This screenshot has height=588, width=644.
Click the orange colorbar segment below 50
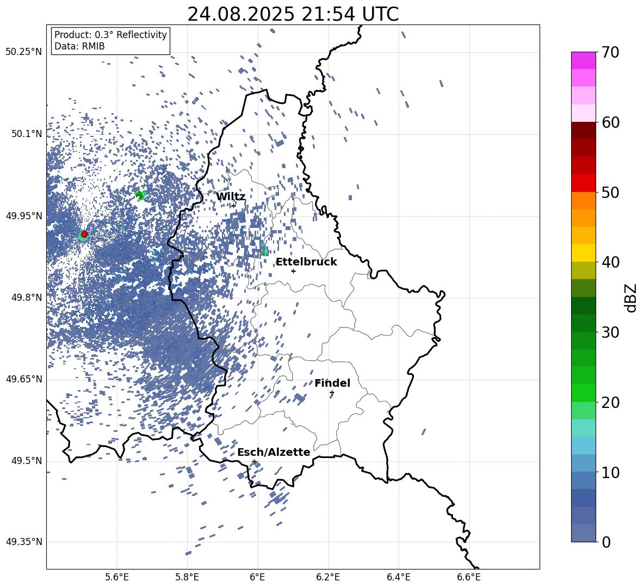tap(583, 200)
